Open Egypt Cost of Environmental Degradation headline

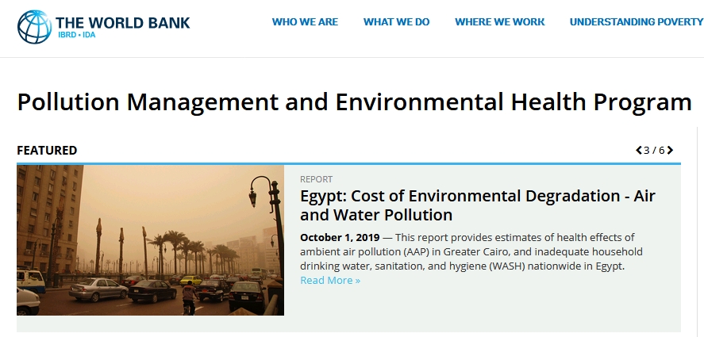478,205
